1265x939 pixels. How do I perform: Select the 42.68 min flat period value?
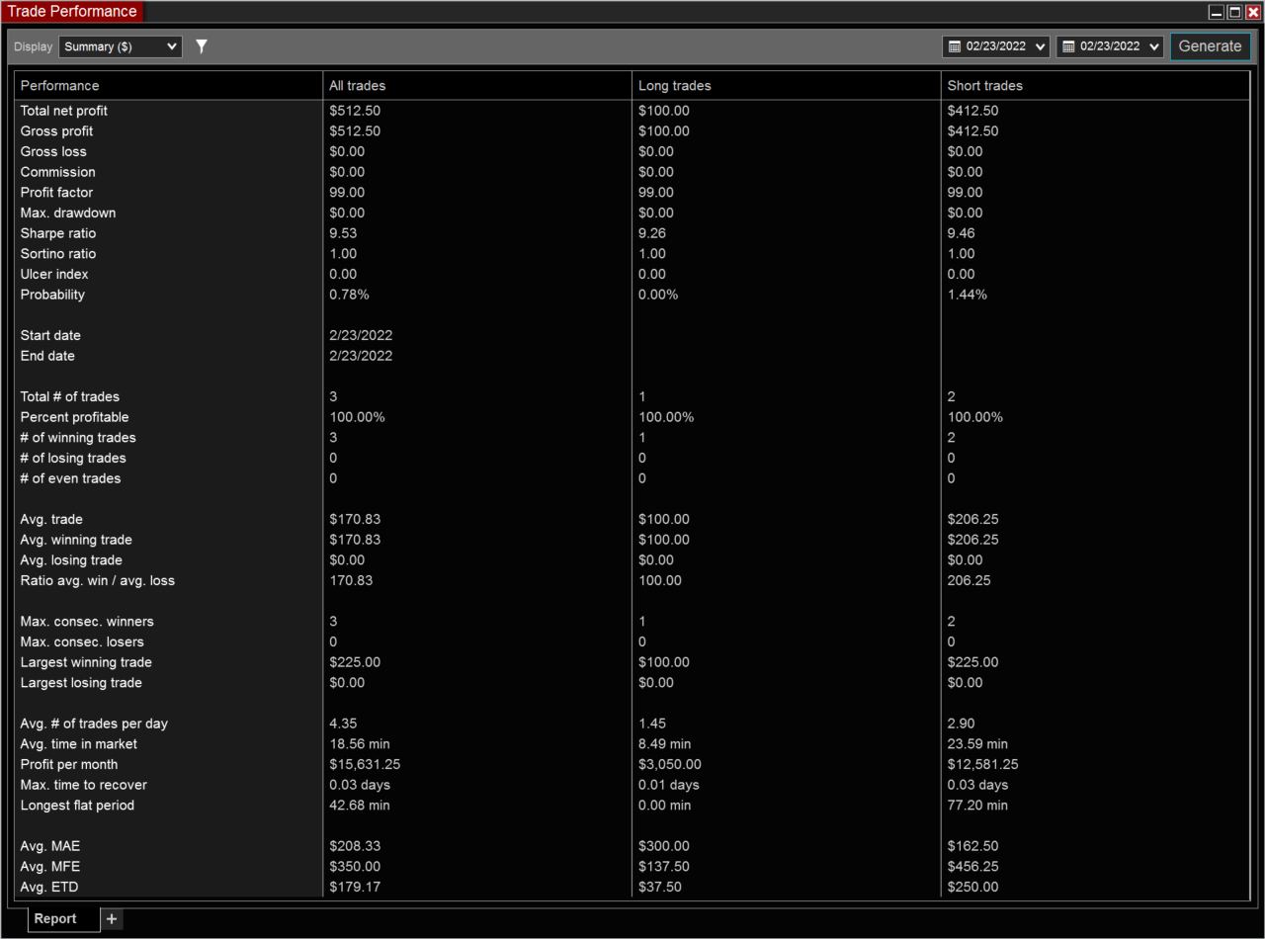360,806
